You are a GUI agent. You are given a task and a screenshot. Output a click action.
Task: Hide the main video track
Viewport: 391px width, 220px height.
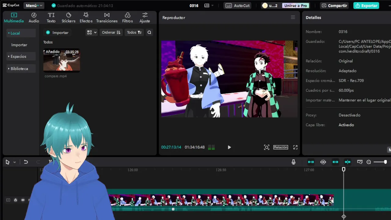coord(23,200)
